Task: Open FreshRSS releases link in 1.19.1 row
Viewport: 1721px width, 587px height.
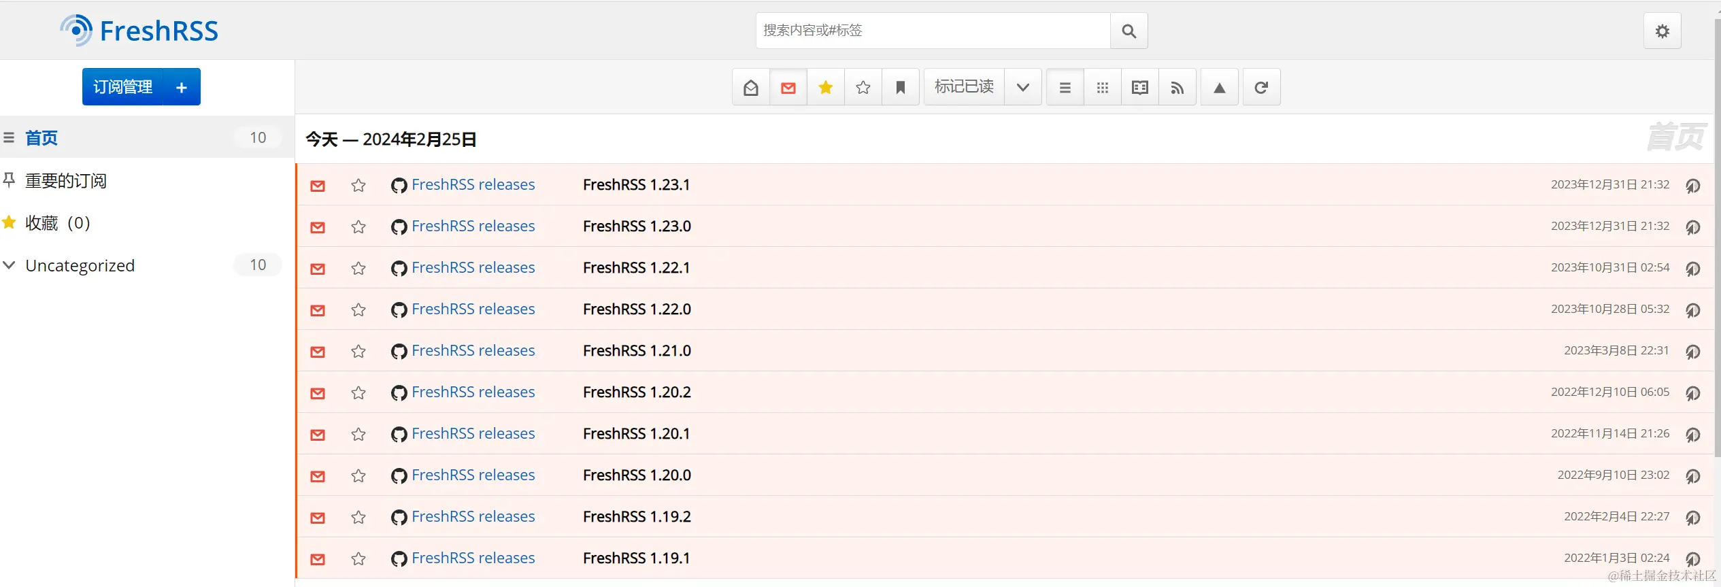Action: coord(473,558)
